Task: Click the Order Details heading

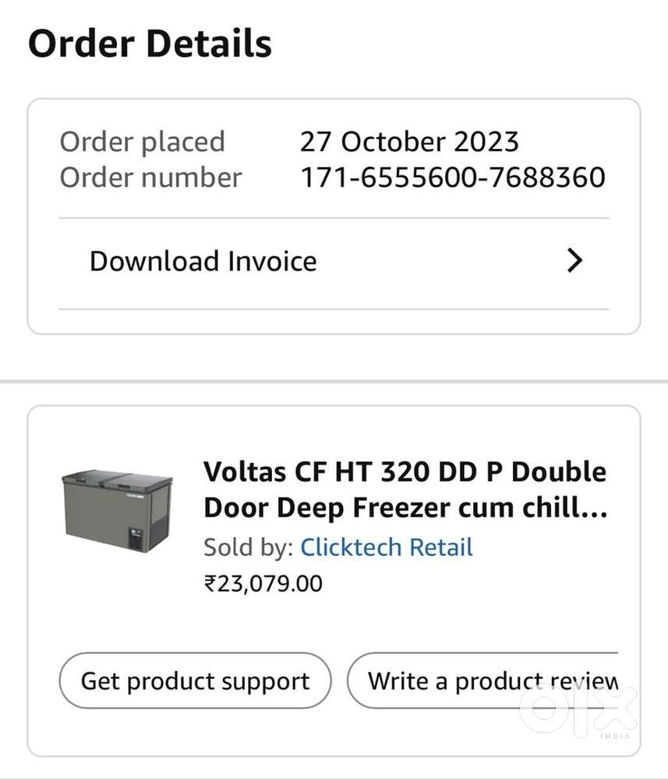Action: click(150, 43)
